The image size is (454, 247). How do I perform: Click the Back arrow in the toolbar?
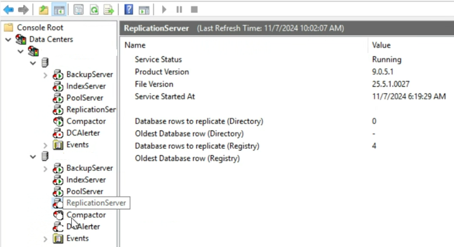tap(9, 10)
